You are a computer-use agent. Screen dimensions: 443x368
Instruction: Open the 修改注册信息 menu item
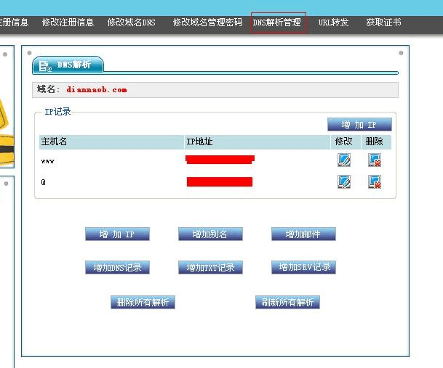pyautogui.click(x=68, y=23)
